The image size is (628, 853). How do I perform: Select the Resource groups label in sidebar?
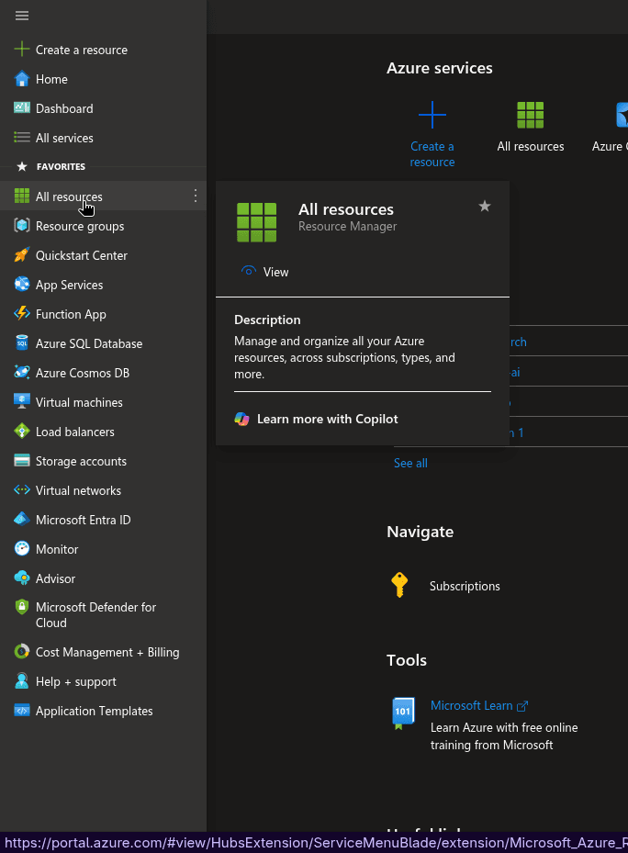80,226
